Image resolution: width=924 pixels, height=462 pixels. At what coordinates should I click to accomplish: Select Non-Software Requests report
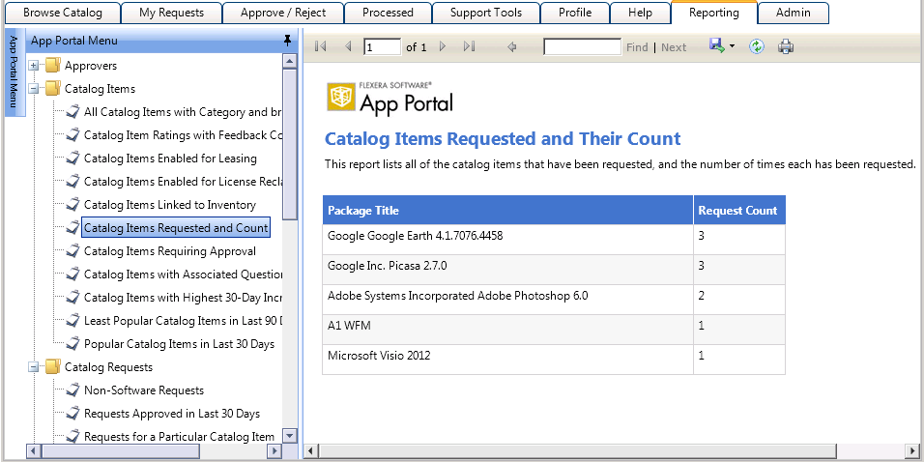pos(144,390)
